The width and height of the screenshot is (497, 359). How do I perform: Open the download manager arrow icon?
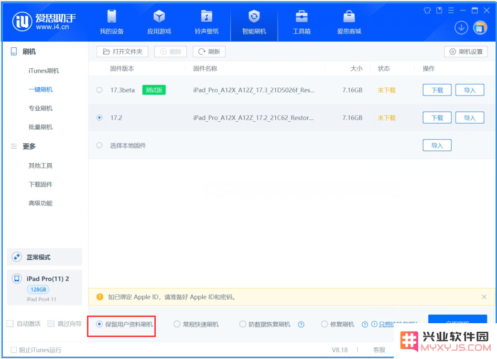click(x=461, y=28)
